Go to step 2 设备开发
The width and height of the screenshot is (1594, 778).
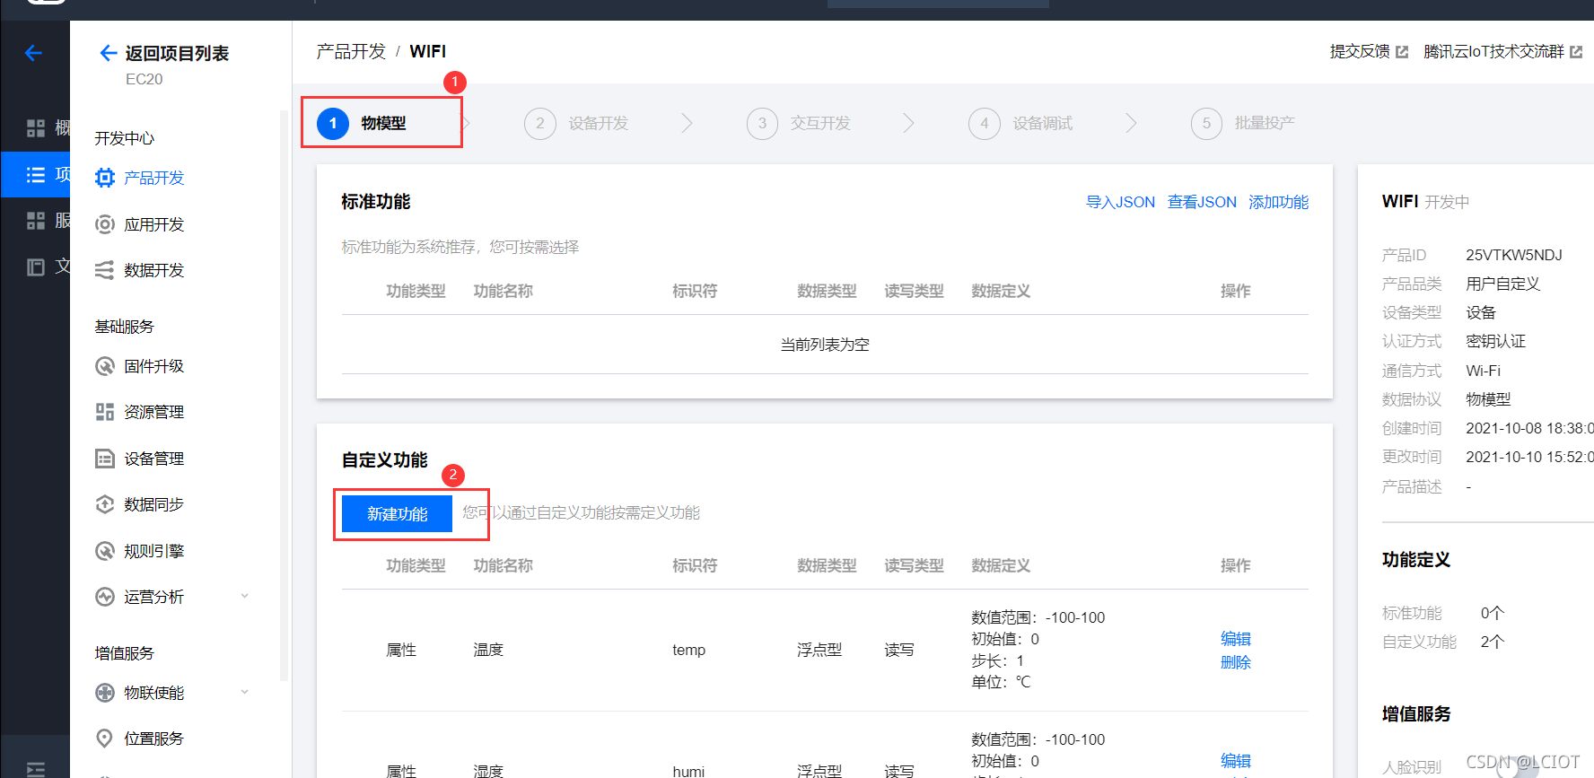pyautogui.click(x=576, y=123)
